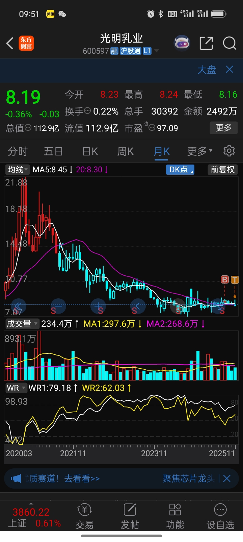This screenshot has height=542, width=243.
Task: Tap the WR1:79.18 value
Action: click(53, 388)
